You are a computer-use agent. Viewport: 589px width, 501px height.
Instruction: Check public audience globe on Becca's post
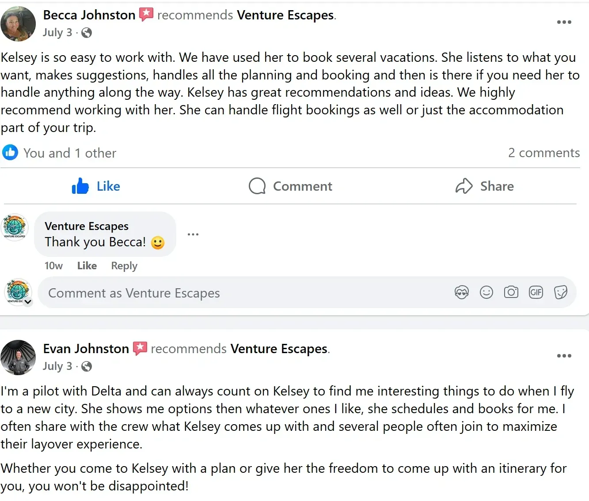(x=87, y=33)
